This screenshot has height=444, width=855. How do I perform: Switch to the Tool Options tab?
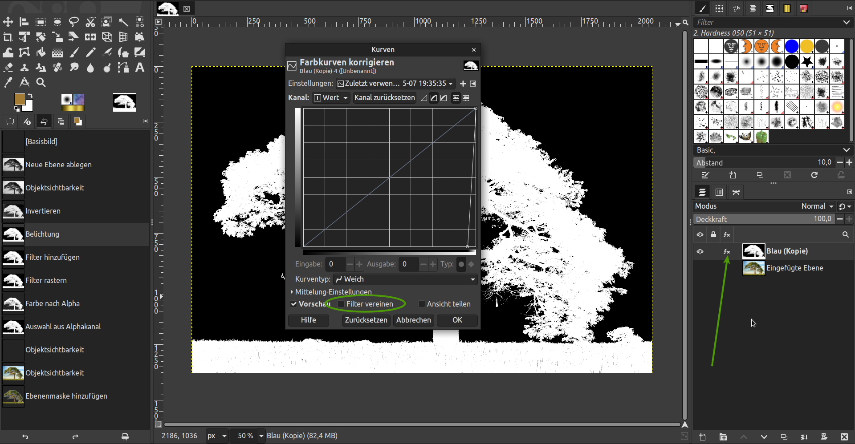pos(10,121)
